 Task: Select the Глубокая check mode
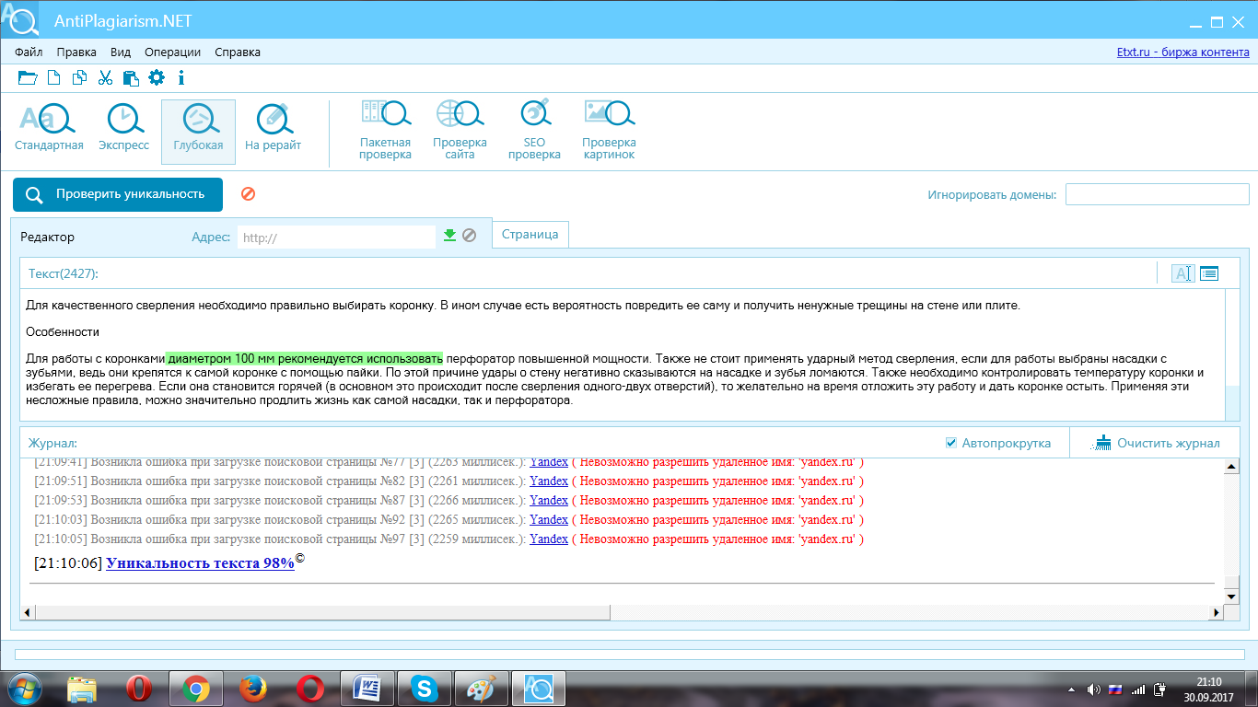198,131
